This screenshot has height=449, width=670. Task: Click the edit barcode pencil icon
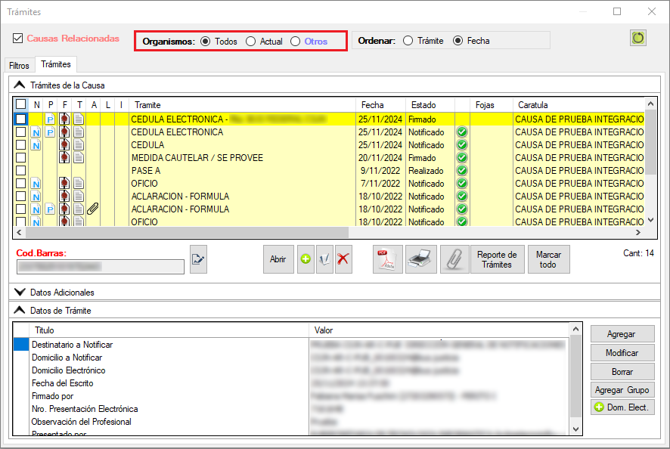coord(198,259)
